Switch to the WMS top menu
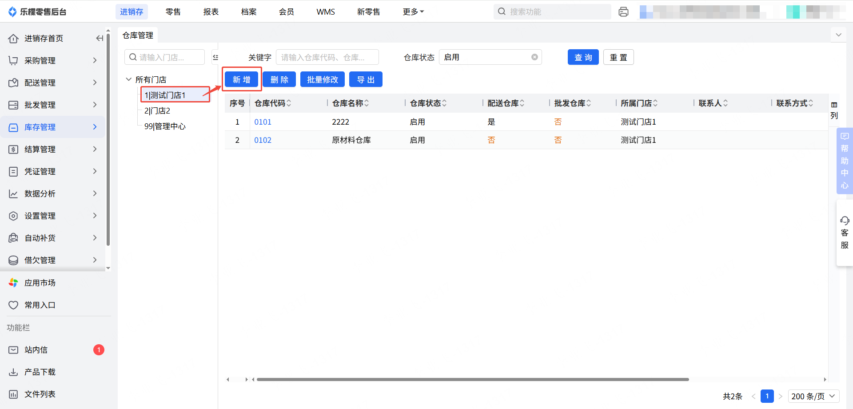This screenshot has height=409, width=853. coord(326,12)
